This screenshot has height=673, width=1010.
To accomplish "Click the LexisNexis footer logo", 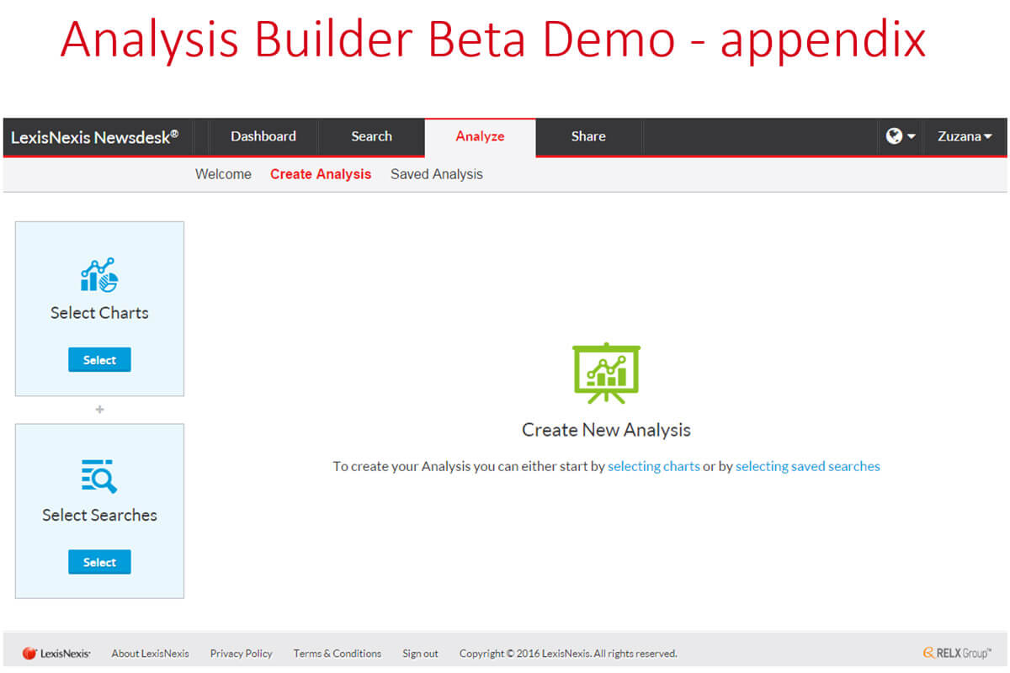I will point(56,654).
